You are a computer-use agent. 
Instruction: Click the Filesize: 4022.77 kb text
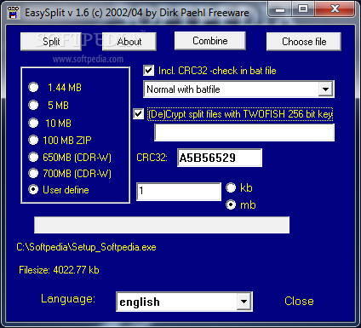tap(59, 270)
